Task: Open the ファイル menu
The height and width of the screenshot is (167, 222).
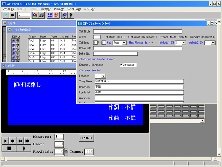Action: click(8, 9)
